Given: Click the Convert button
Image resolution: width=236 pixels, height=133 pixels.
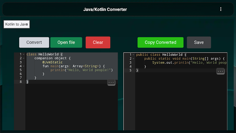Looking at the screenshot, I should pyautogui.click(x=34, y=42).
